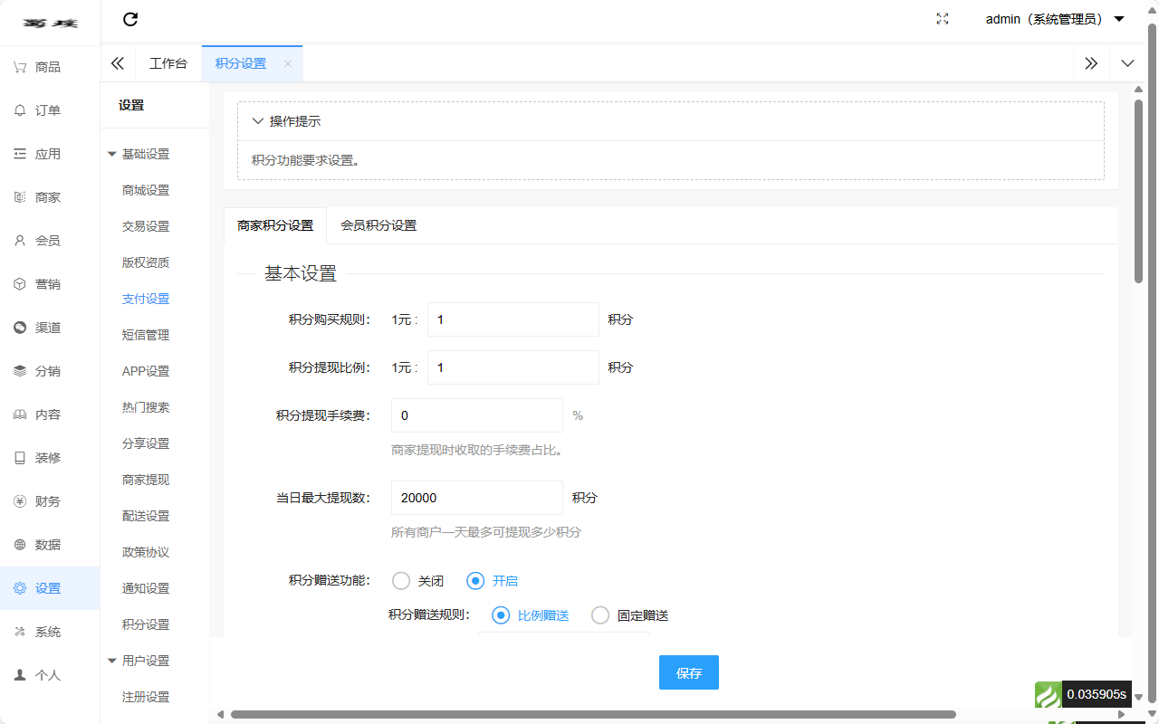Switch to the 会员积分设置 tab

click(x=377, y=225)
